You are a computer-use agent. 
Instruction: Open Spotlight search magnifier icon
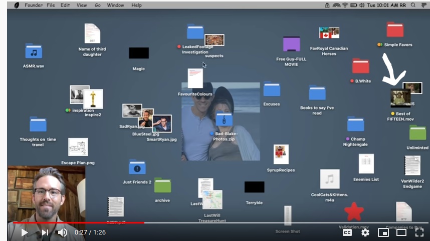413,5
